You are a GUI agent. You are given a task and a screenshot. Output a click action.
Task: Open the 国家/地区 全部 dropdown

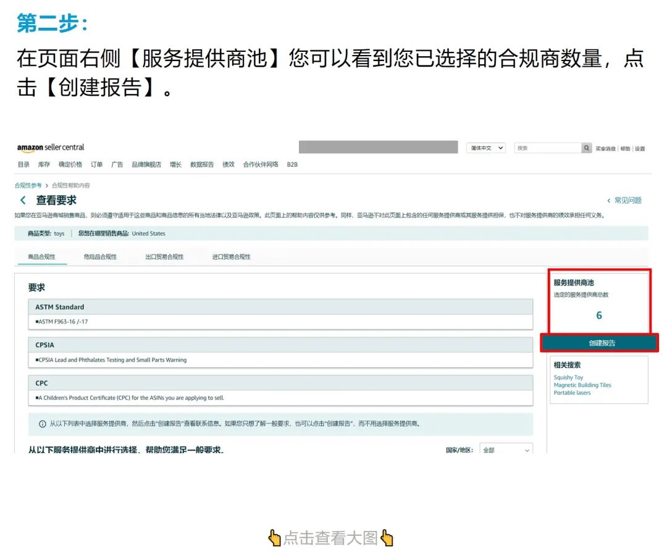click(506, 450)
